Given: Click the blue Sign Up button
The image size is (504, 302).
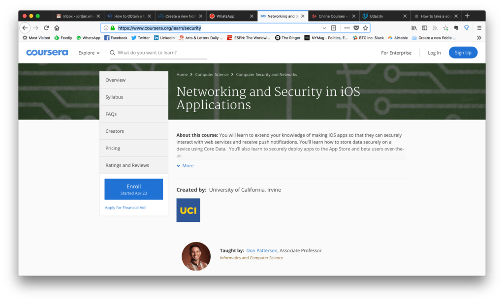Looking at the screenshot, I should 463,53.
